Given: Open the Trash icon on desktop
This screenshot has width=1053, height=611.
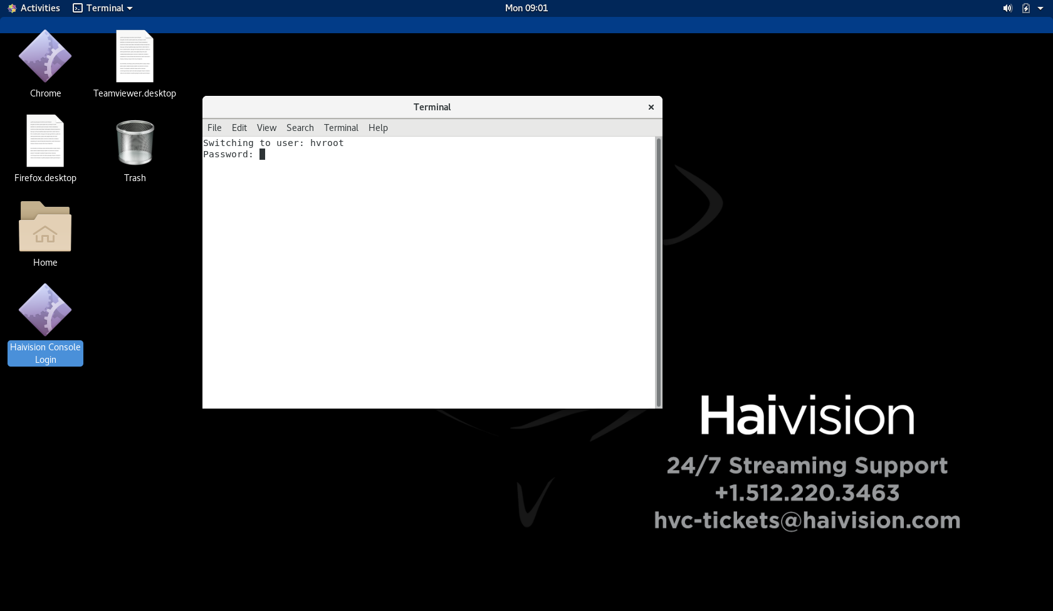Looking at the screenshot, I should 135,143.
